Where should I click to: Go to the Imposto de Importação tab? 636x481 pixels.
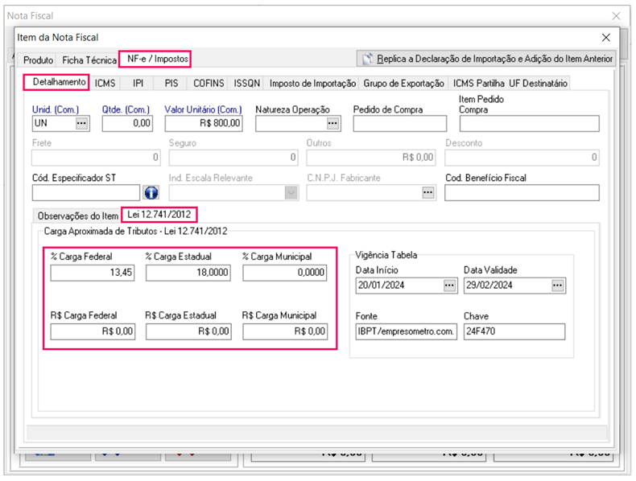tap(312, 83)
